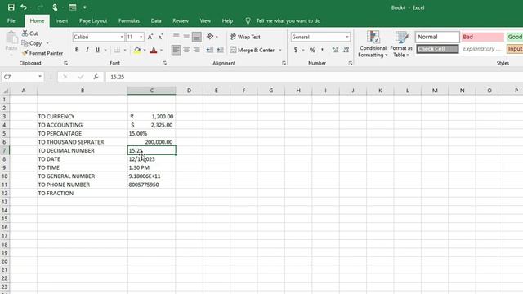Toggle Wrap Text

click(245, 37)
